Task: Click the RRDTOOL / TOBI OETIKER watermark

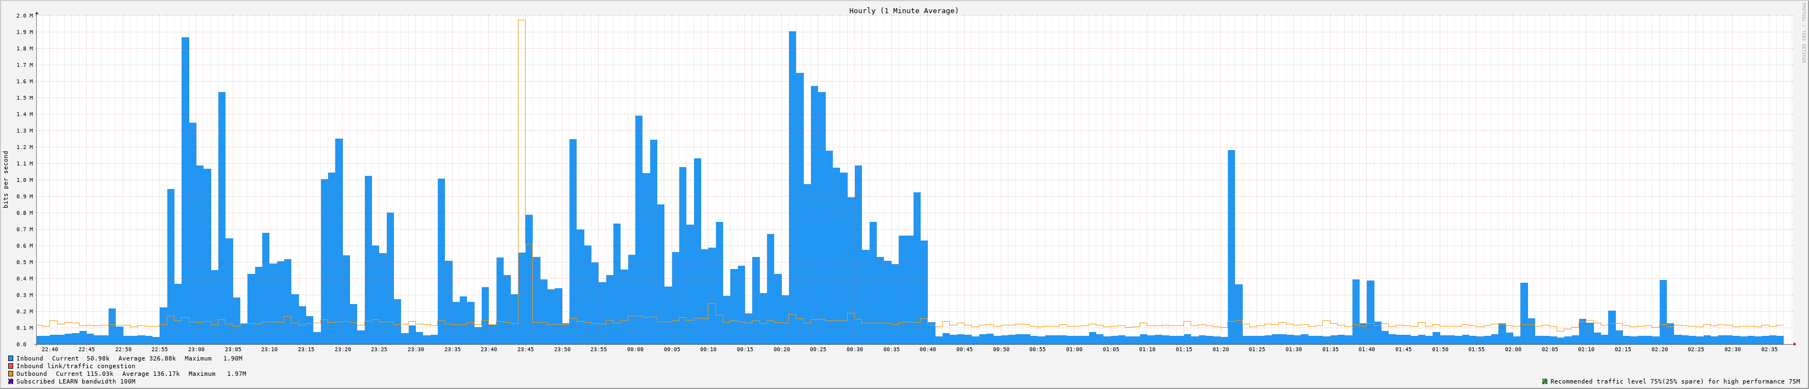Action: (1802, 35)
